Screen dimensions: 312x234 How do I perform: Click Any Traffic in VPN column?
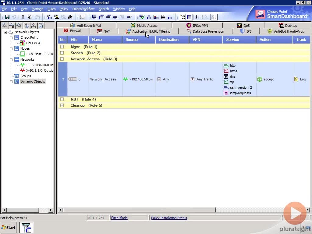pyautogui.click(x=205, y=79)
